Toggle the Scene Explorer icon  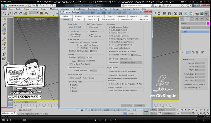point(165,13)
